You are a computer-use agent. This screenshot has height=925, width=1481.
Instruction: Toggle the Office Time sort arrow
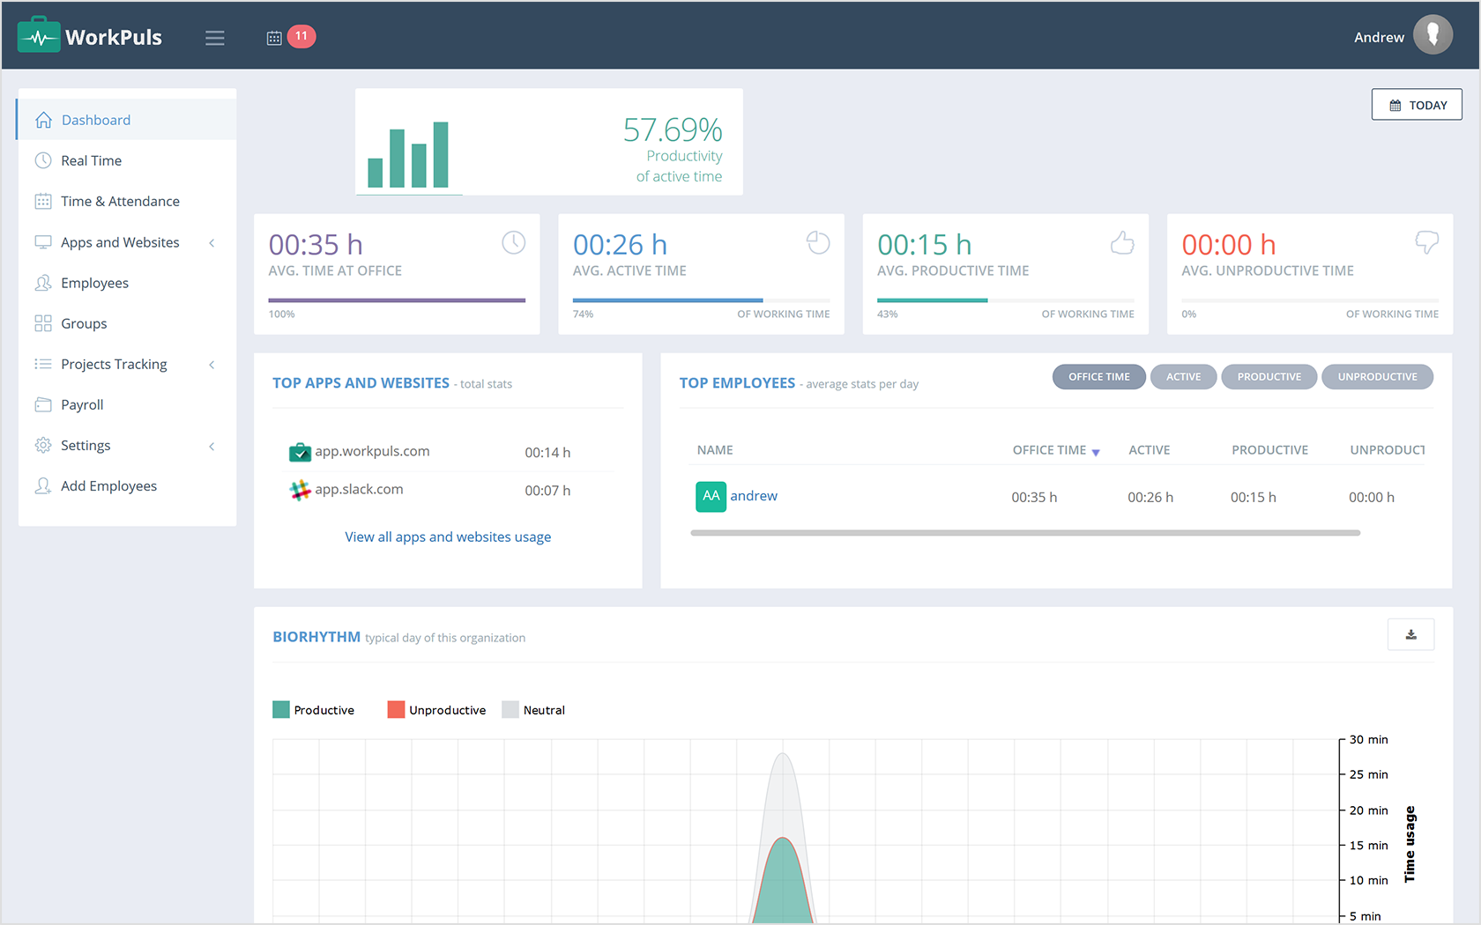click(1096, 450)
